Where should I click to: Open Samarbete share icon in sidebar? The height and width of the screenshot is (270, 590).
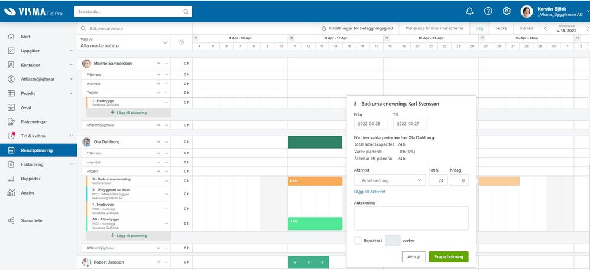coord(11,220)
